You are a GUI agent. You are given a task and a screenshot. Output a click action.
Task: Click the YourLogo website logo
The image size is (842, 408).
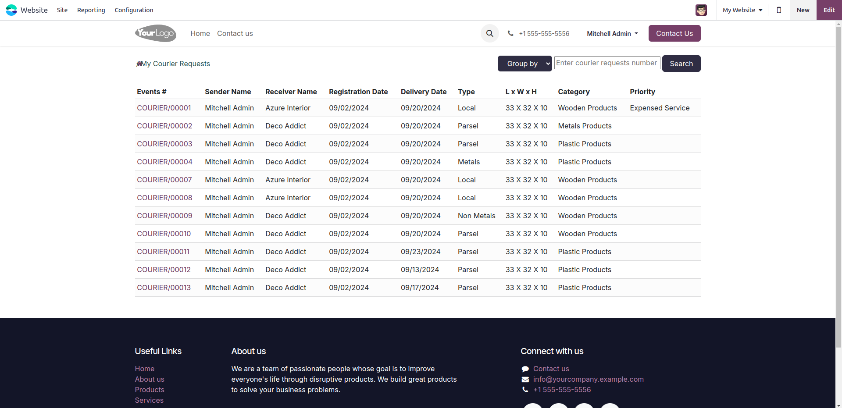[x=156, y=33]
